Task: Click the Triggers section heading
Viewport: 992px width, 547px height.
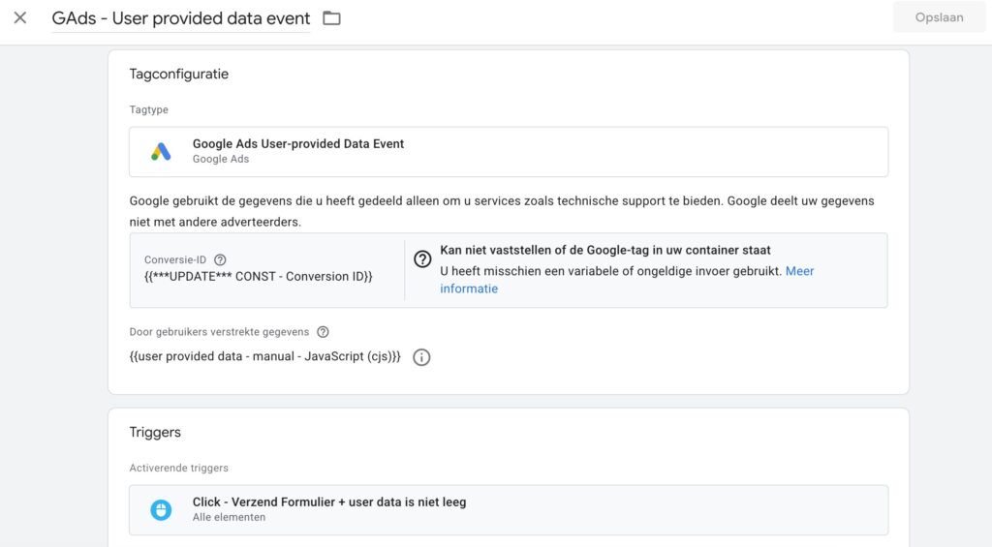Action: click(x=155, y=433)
